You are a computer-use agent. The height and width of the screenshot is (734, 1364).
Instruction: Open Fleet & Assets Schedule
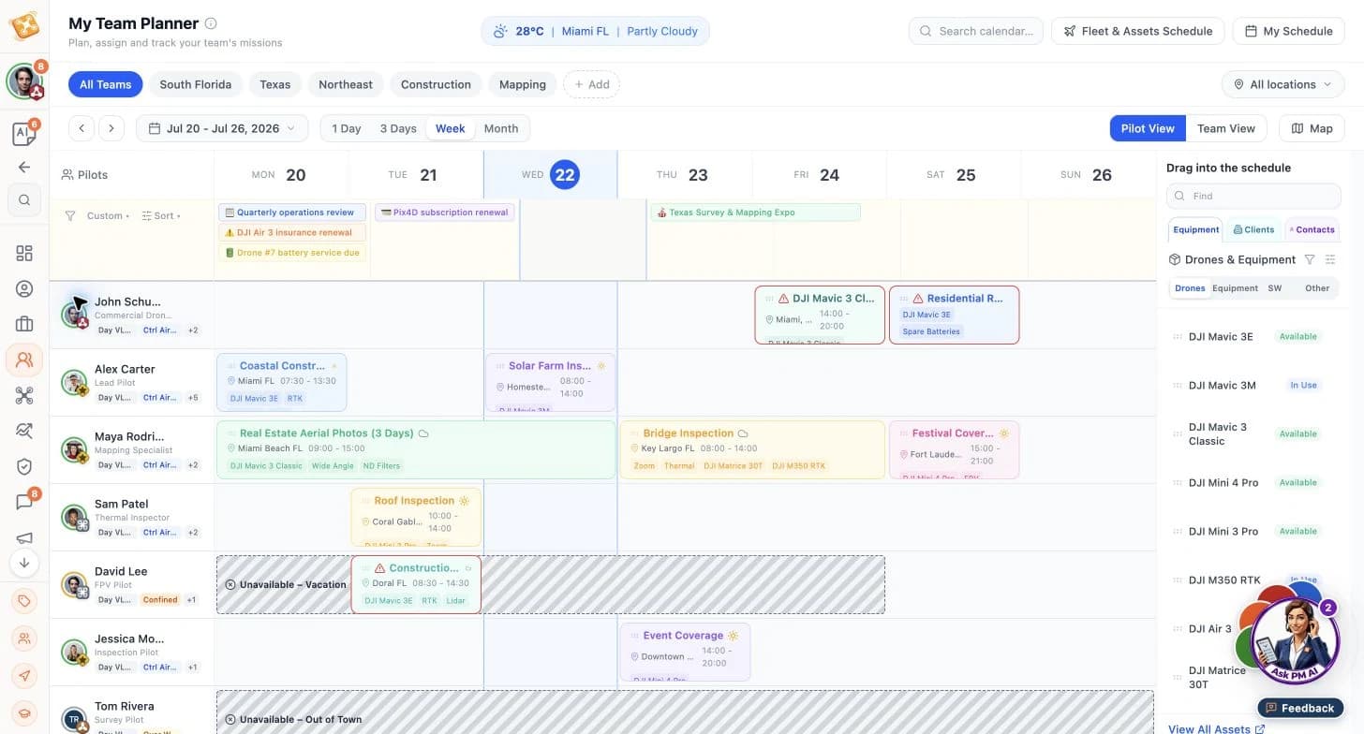click(x=1138, y=31)
